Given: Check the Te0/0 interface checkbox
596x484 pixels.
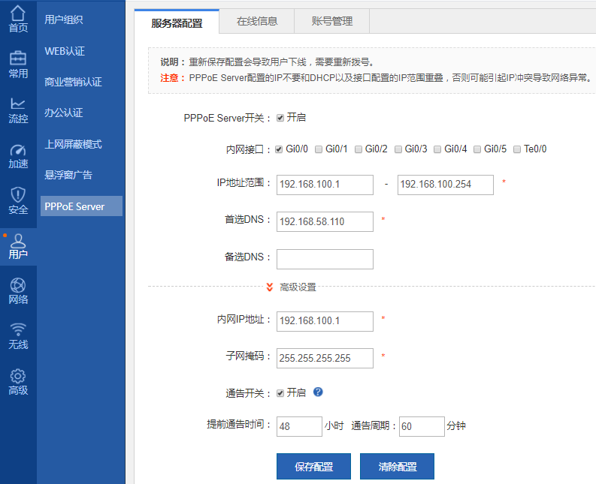Looking at the screenshot, I should coord(517,149).
